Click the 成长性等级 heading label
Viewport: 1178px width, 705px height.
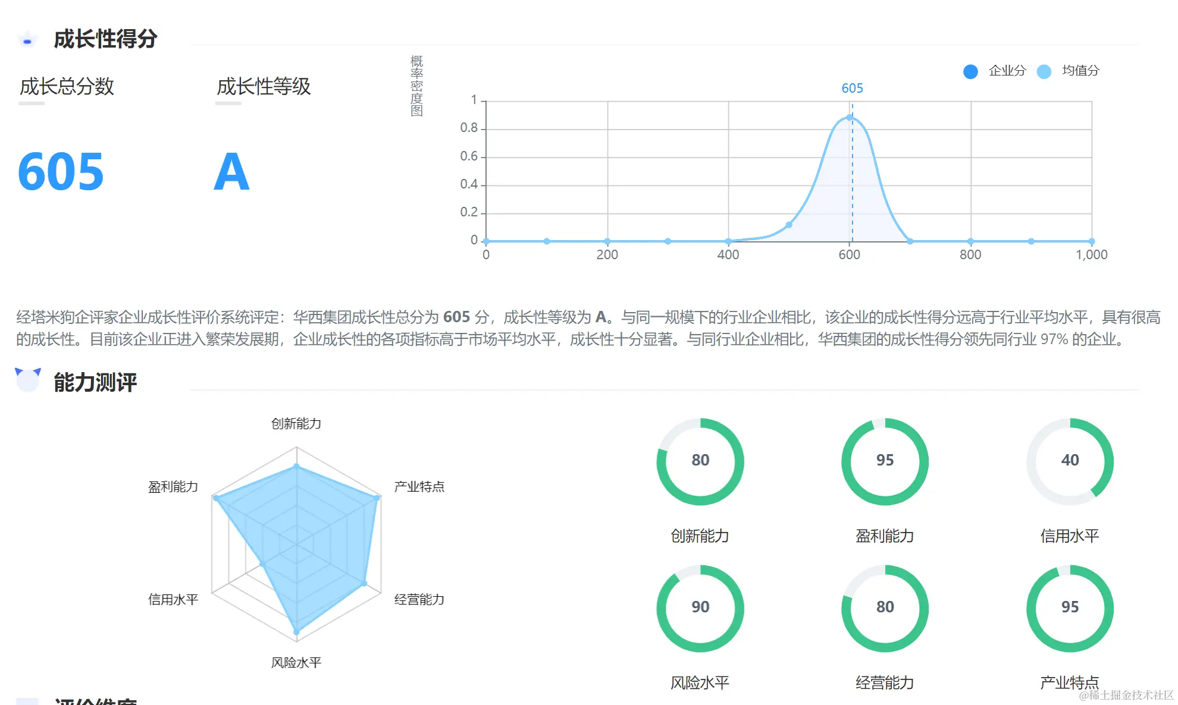pyautogui.click(x=264, y=87)
